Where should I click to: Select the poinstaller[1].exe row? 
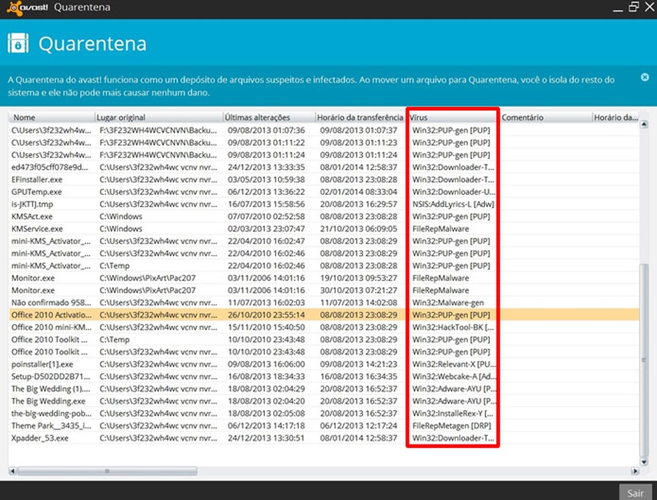point(324,364)
